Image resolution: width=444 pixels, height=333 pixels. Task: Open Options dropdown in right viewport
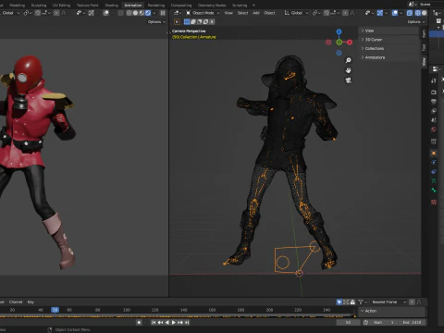click(x=416, y=22)
